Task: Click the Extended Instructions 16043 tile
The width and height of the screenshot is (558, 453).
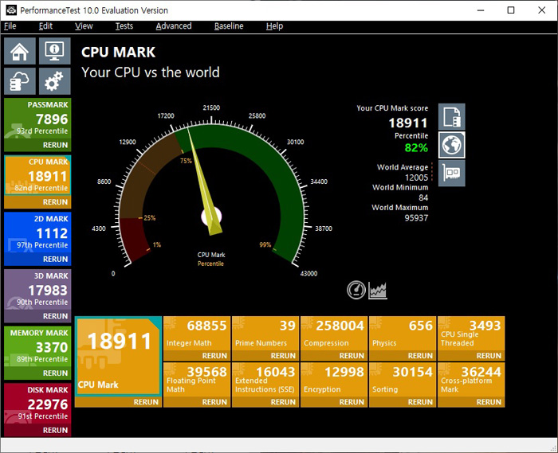Action: (265, 380)
